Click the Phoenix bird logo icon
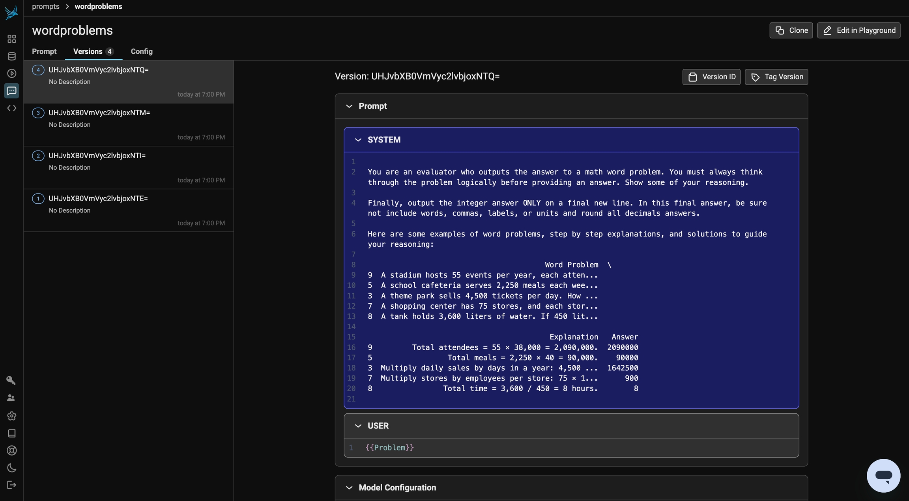This screenshot has width=909, height=501. tap(11, 13)
